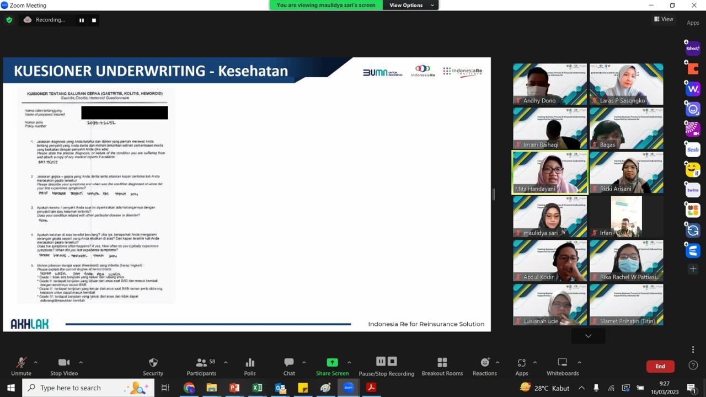Open the purple W app in sidebar
The height and width of the screenshot is (397, 706).
pyautogui.click(x=693, y=89)
